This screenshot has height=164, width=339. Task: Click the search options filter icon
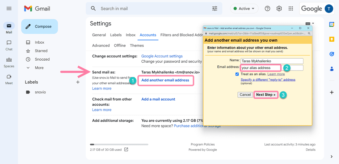(x=215, y=8)
